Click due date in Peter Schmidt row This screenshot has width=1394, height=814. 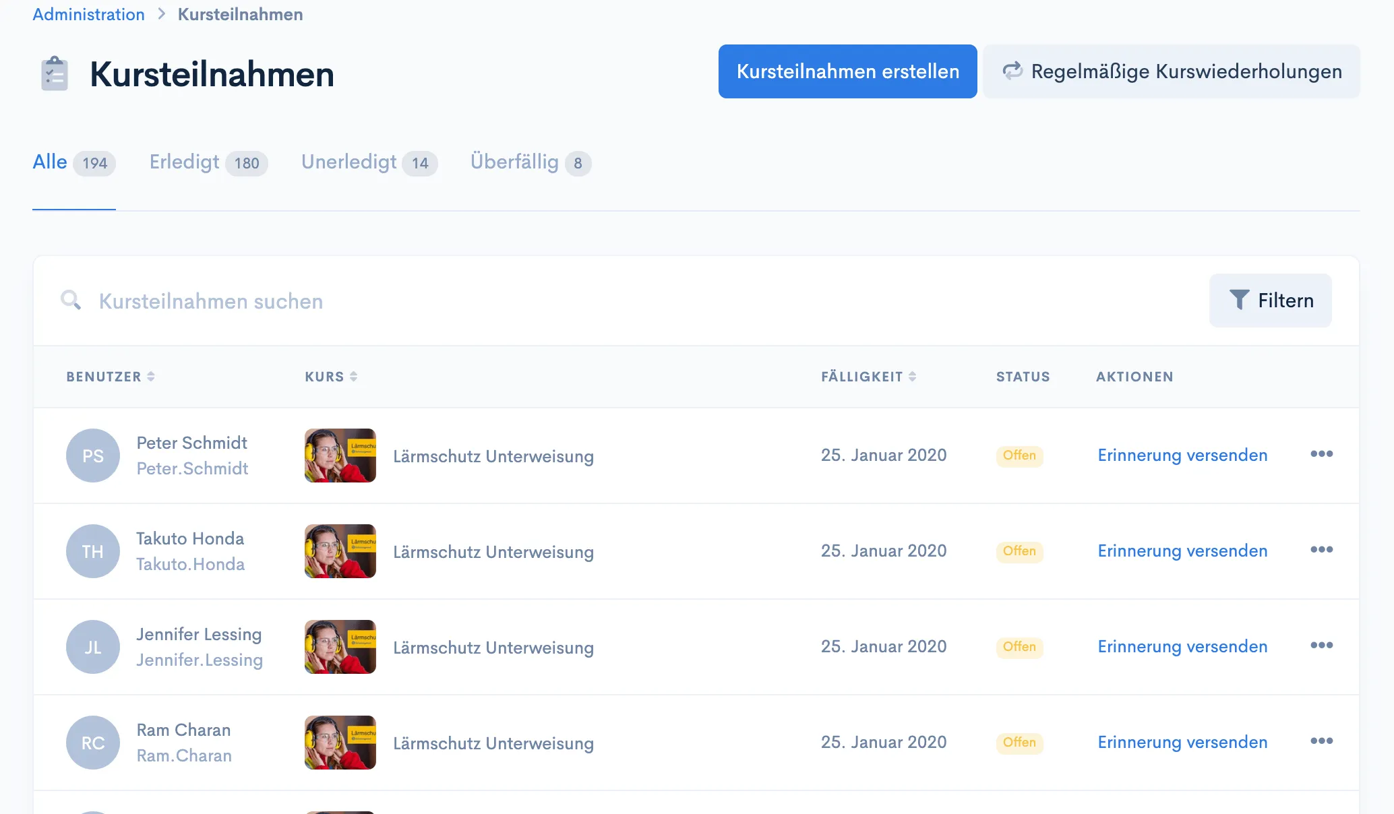coord(884,456)
